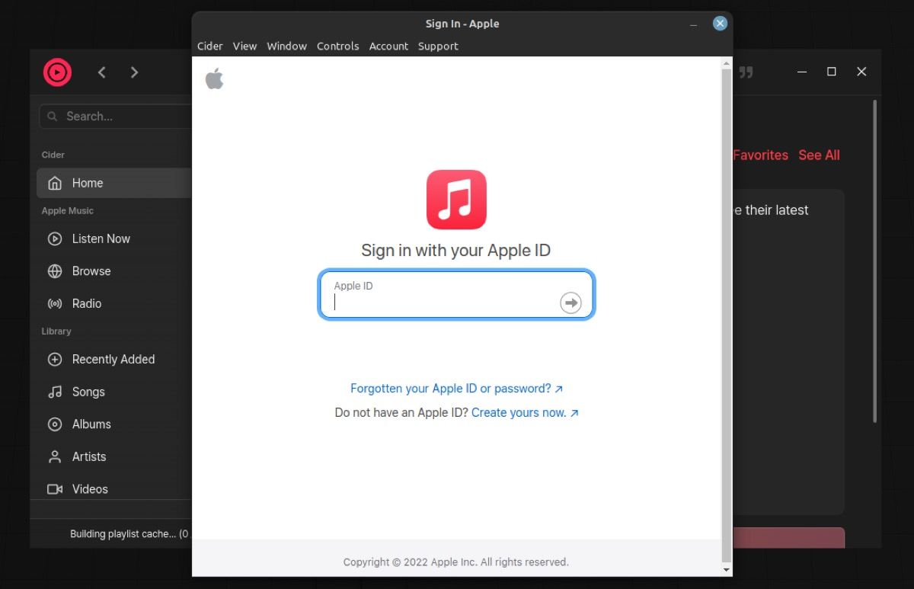Click the Albums disc icon

pos(55,424)
